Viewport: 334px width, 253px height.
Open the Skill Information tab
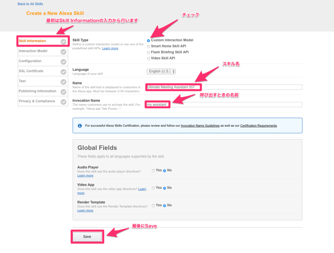43,41
